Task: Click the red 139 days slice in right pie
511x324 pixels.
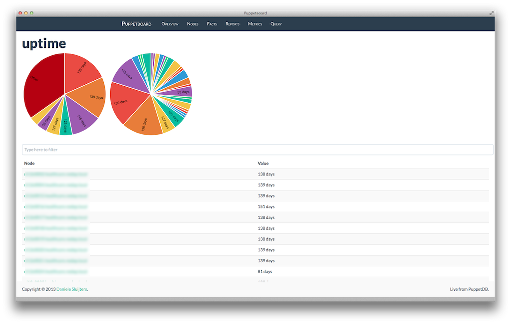Action: [x=124, y=101]
